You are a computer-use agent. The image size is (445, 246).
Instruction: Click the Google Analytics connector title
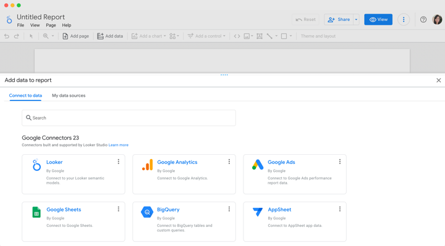(x=177, y=162)
